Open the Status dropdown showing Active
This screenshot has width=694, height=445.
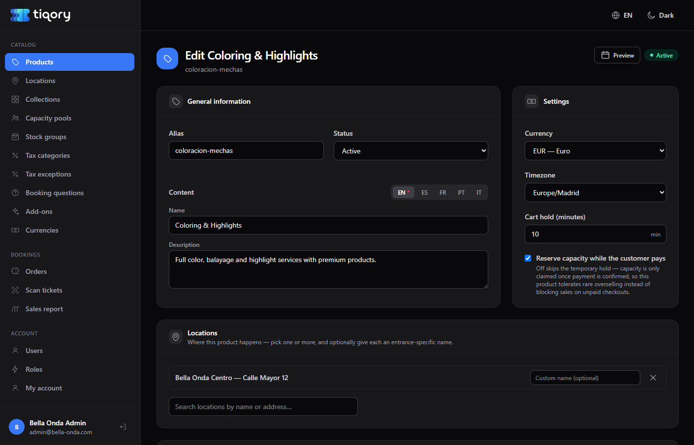point(411,150)
